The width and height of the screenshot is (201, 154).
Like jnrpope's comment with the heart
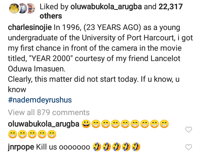(x=189, y=147)
